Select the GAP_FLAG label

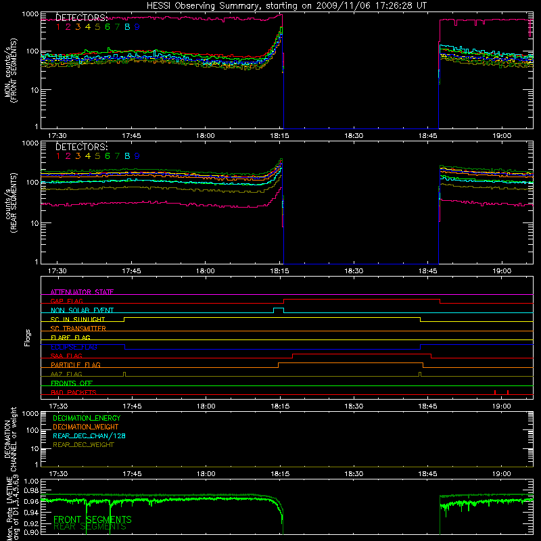(66, 301)
